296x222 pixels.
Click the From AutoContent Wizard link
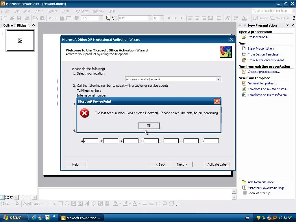point(266,60)
